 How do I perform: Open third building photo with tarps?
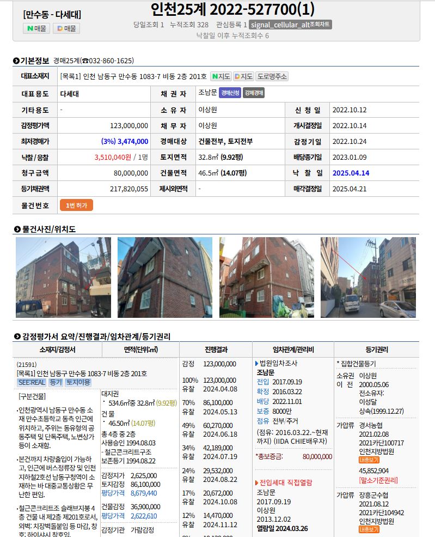266,277
